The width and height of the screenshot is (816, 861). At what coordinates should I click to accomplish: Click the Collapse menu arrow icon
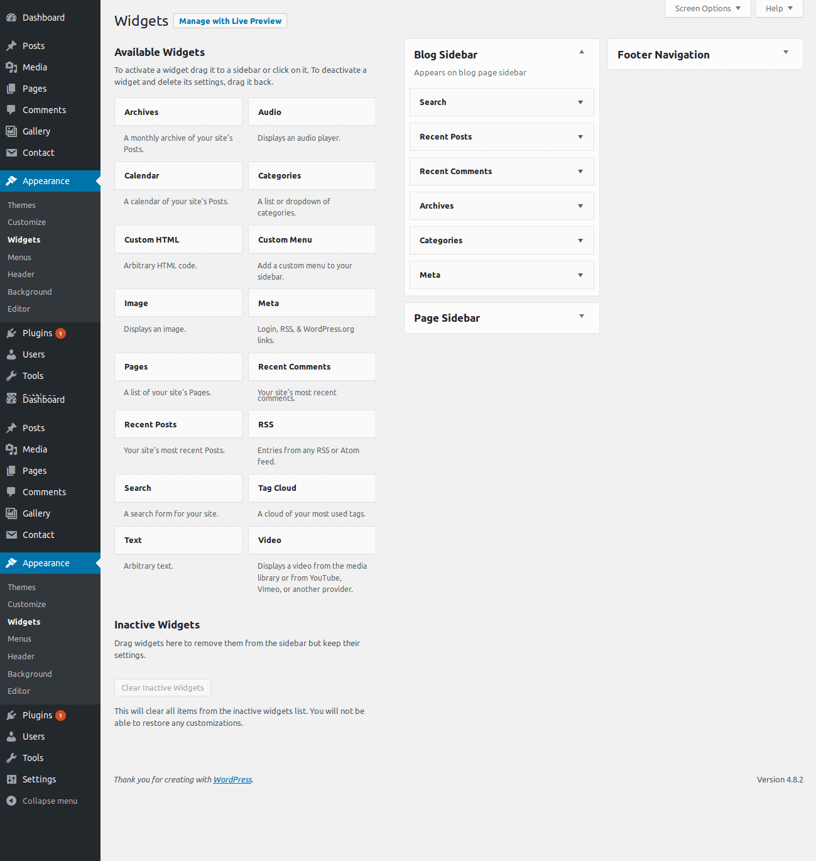[11, 801]
